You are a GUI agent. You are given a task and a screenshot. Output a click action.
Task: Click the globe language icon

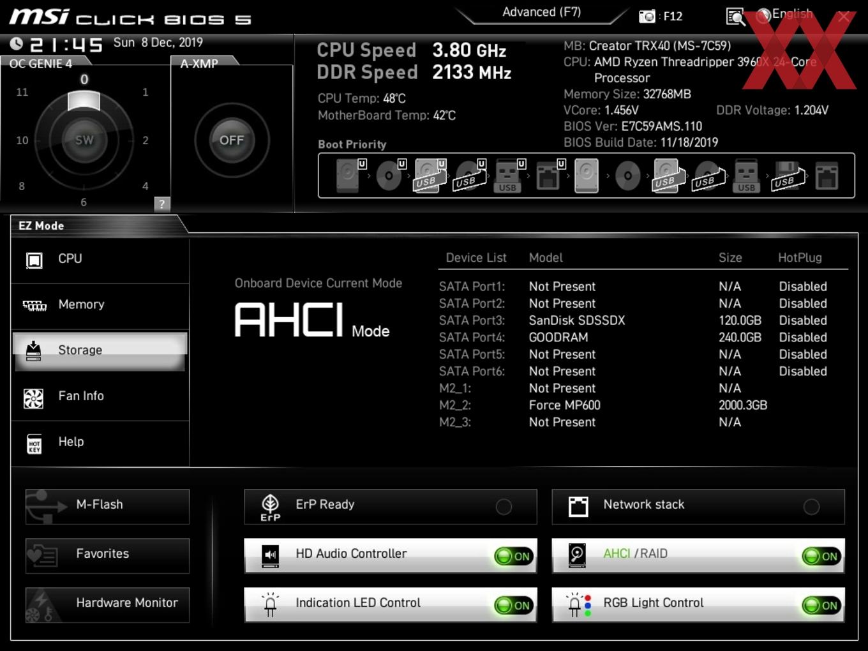tap(763, 16)
